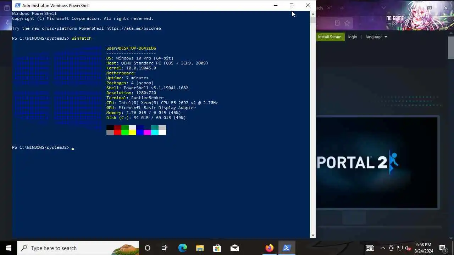Minimize the PowerShell window
Image resolution: width=454 pixels, height=255 pixels.
coord(276,5)
